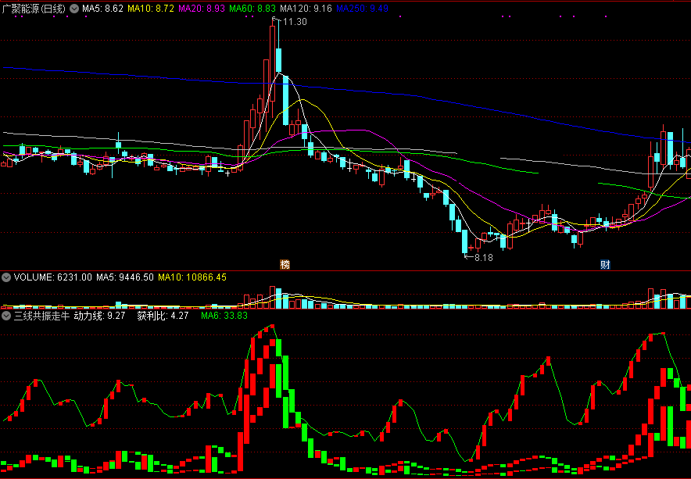Click the 8.18 low price label
Image resolution: width=691 pixels, height=479 pixels.
pyautogui.click(x=483, y=258)
